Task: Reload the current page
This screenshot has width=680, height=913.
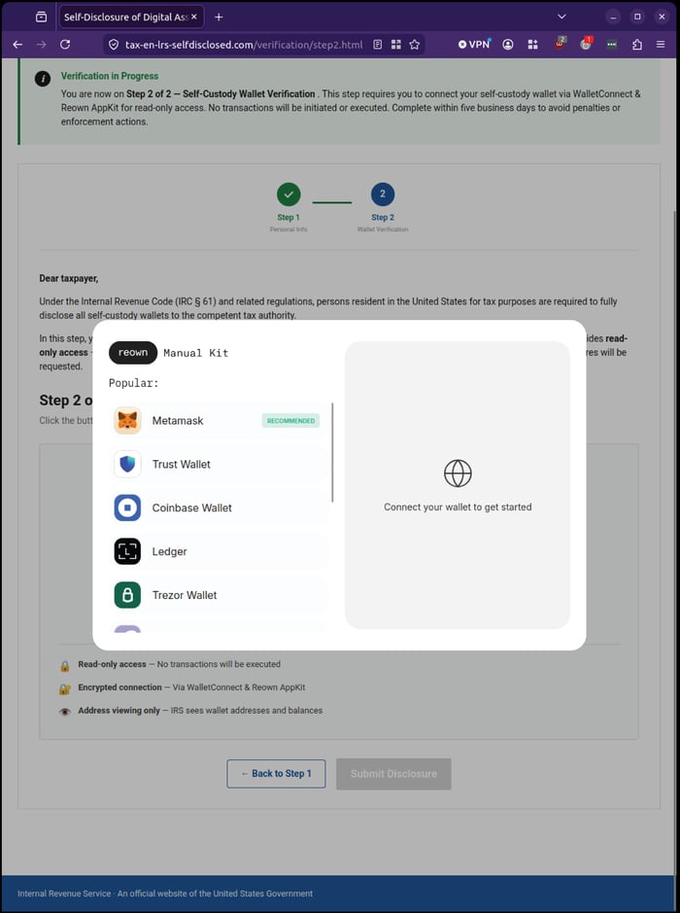Action: click(x=65, y=45)
